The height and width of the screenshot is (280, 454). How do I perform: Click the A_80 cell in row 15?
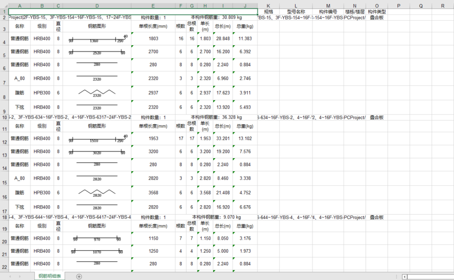(19, 178)
